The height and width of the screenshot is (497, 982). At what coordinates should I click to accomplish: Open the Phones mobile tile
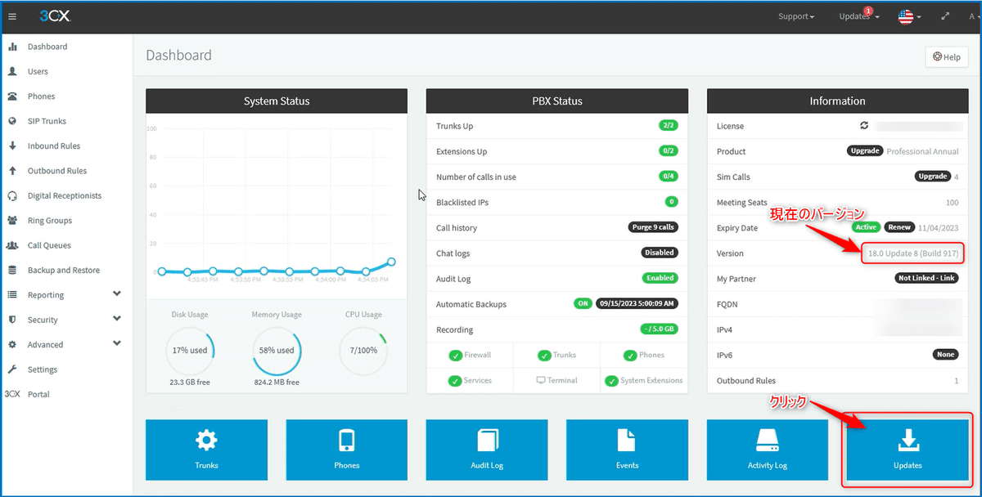347,450
